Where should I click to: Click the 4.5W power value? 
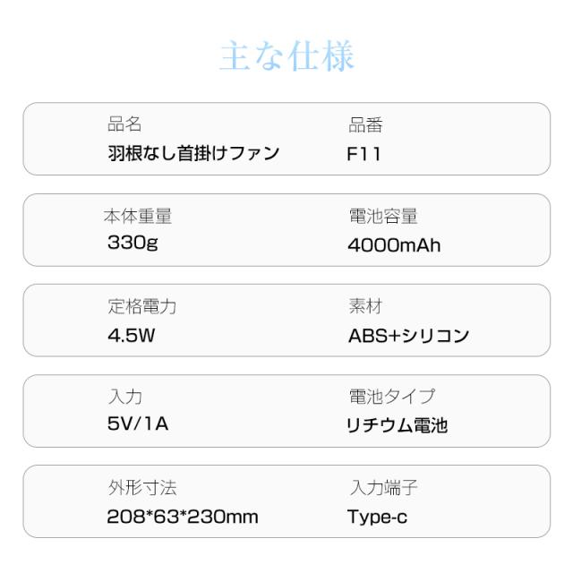click(x=133, y=336)
